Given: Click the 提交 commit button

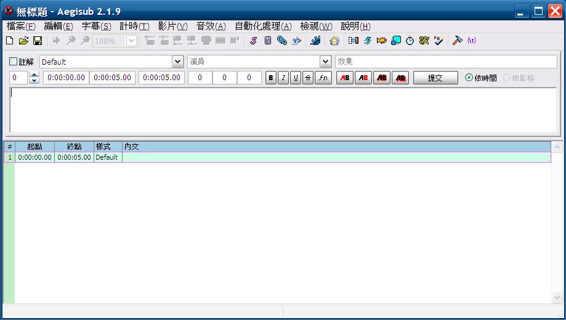Looking at the screenshot, I should click(x=435, y=78).
